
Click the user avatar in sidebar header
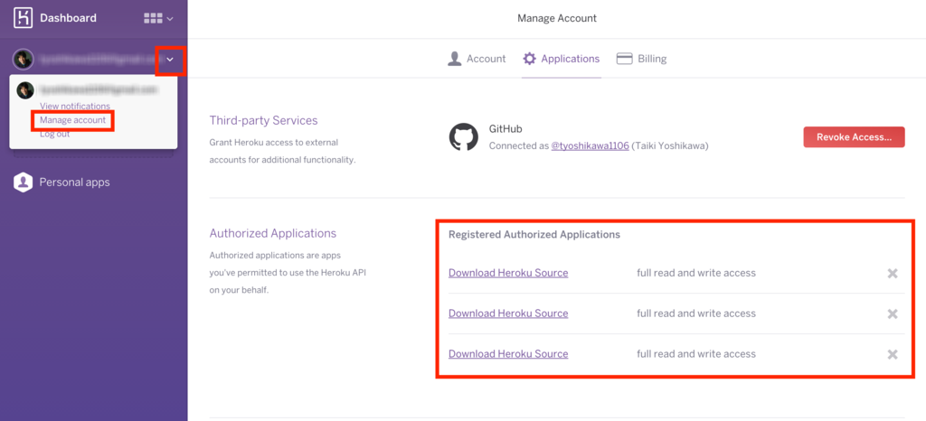[x=24, y=60]
